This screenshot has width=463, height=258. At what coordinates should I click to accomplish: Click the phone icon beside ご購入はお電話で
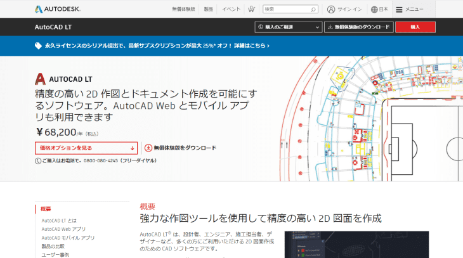tap(38, 161)
